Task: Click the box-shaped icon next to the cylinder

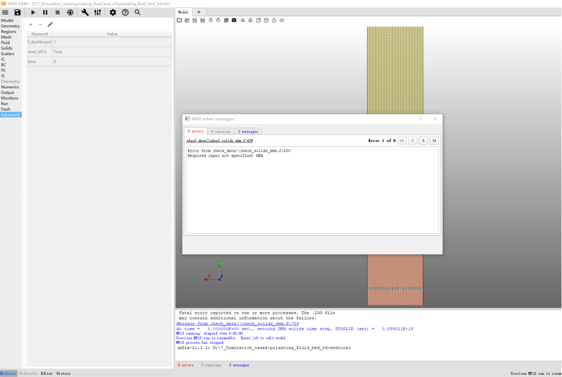Action: (258, 20)
